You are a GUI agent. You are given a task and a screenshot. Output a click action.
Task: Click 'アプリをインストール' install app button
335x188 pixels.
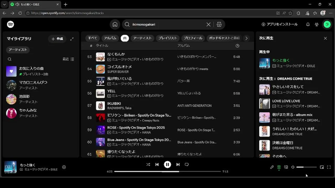pyautogui.click(x=280, y=24)
